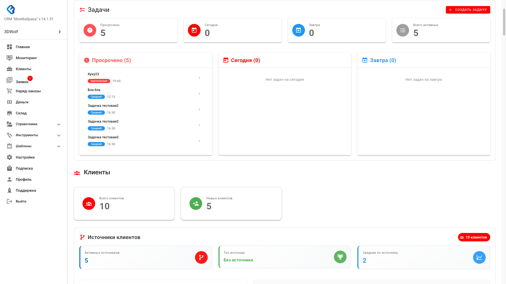Click the Orders shopping cart icon
The height and width of the screenshot is (284, 506).
(x=9, y=91)
